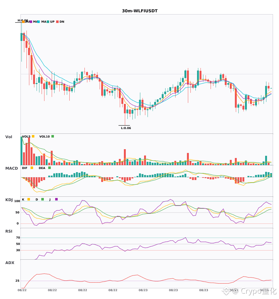Click the KDJ 0 axis value
279x299 pixels.
[x=18, y=223]
